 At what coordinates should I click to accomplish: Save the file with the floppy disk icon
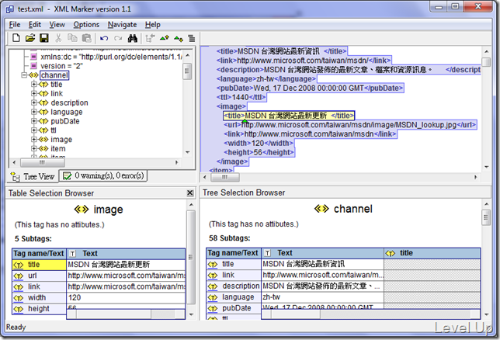pyautogui.click(x=44, y=38)
